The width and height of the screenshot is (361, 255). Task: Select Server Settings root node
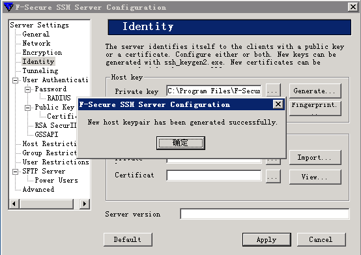(x=39, y=25)
